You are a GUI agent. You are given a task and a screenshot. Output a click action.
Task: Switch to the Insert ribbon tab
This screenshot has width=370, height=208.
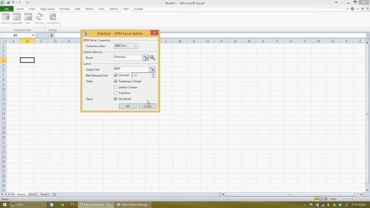(32, 9)
